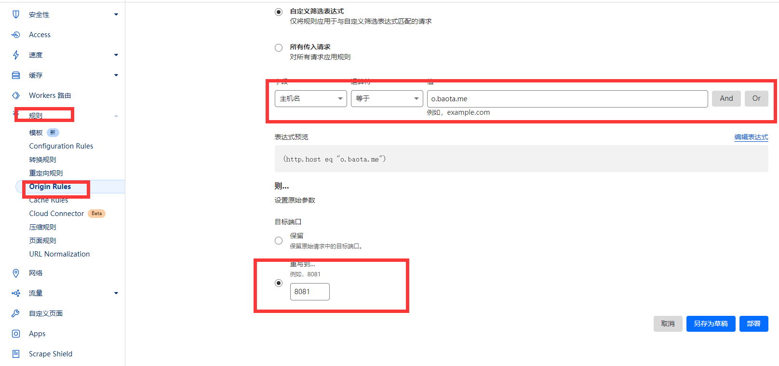
Task: Click the 编辑表达式 link
Action: 751,137
